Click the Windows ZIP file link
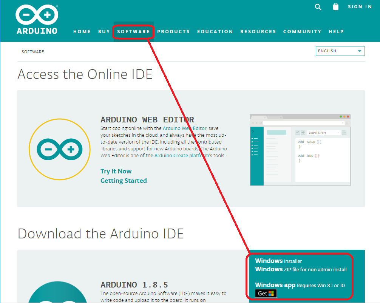Image resolution: width=380 pixels, height=303 pixels. (x=301, y=269)
